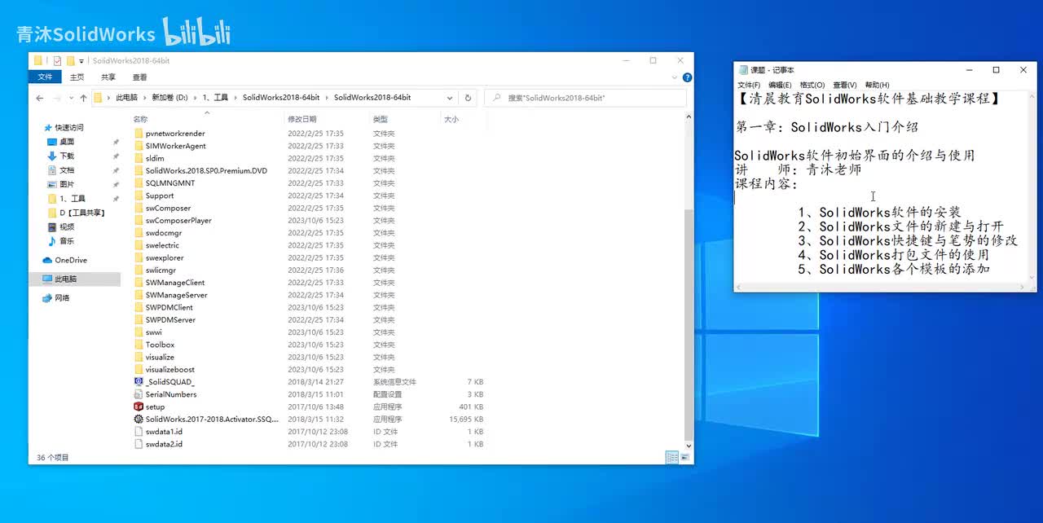The image size is (1043, 523).
Task: Click the Support folder icon
Action: (x=139, y=196)
